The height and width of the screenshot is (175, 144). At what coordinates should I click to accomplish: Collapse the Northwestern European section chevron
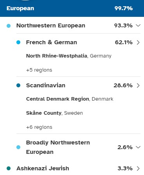coord(138,25)
